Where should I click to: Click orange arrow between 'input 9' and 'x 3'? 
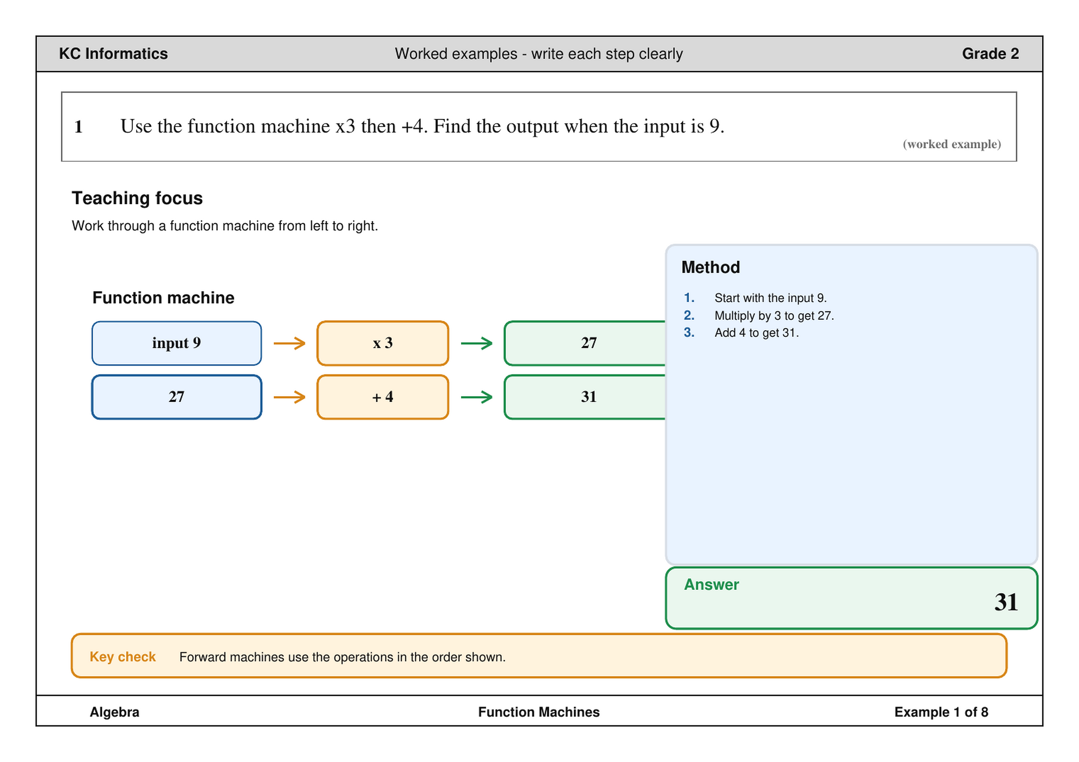coord(289,343)
